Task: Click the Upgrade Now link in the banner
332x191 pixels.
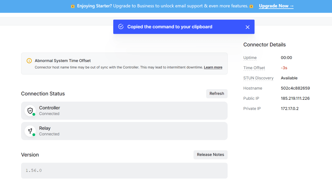Action: click(x=276, y=6)
